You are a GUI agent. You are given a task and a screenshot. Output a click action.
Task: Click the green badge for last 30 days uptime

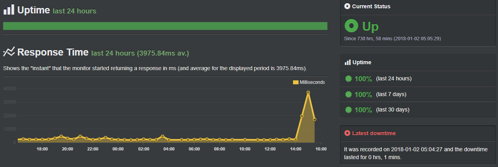(348, 109)
